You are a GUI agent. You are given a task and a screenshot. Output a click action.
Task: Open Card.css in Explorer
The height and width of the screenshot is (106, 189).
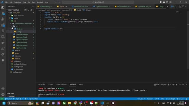[x=19, y=29]
